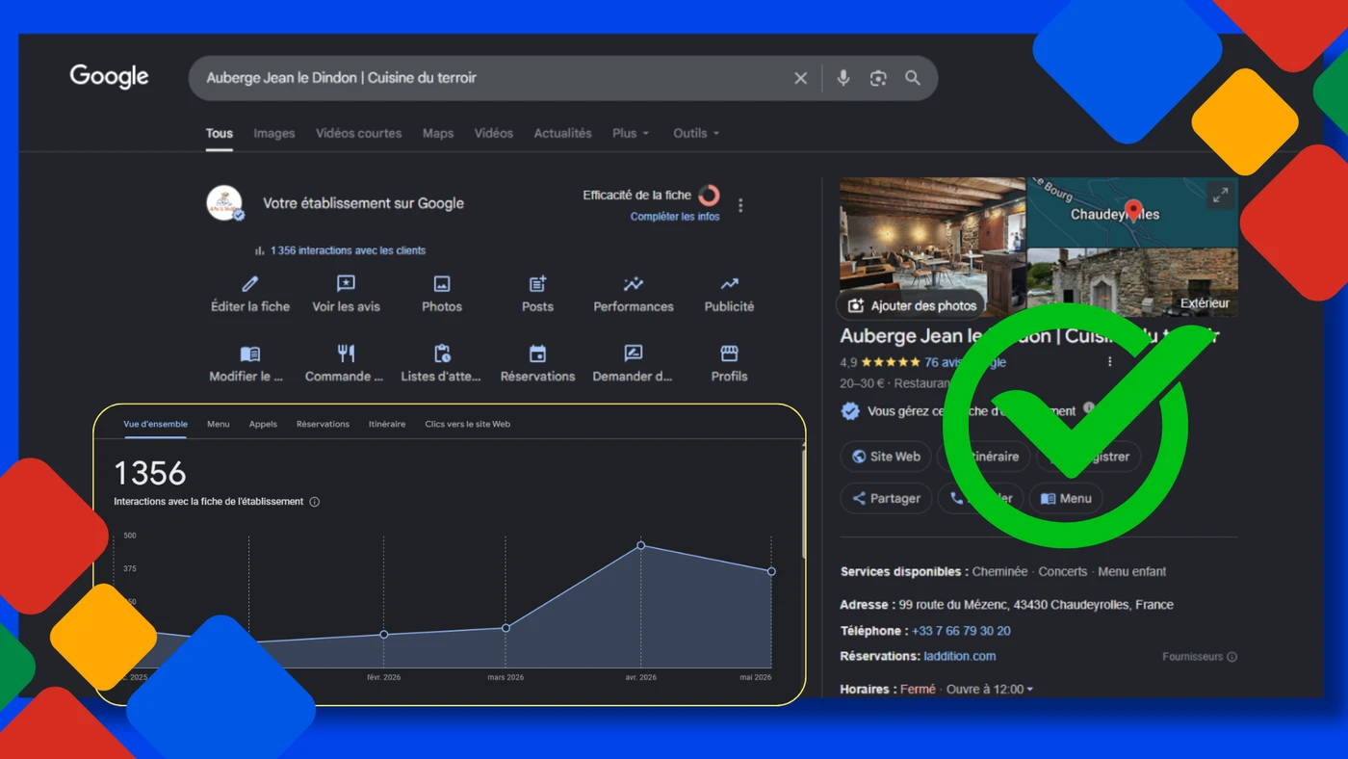Viewport: 1348px width, 759px height.
Task: Start voice search with microphone icon
Action: [843, 78]
